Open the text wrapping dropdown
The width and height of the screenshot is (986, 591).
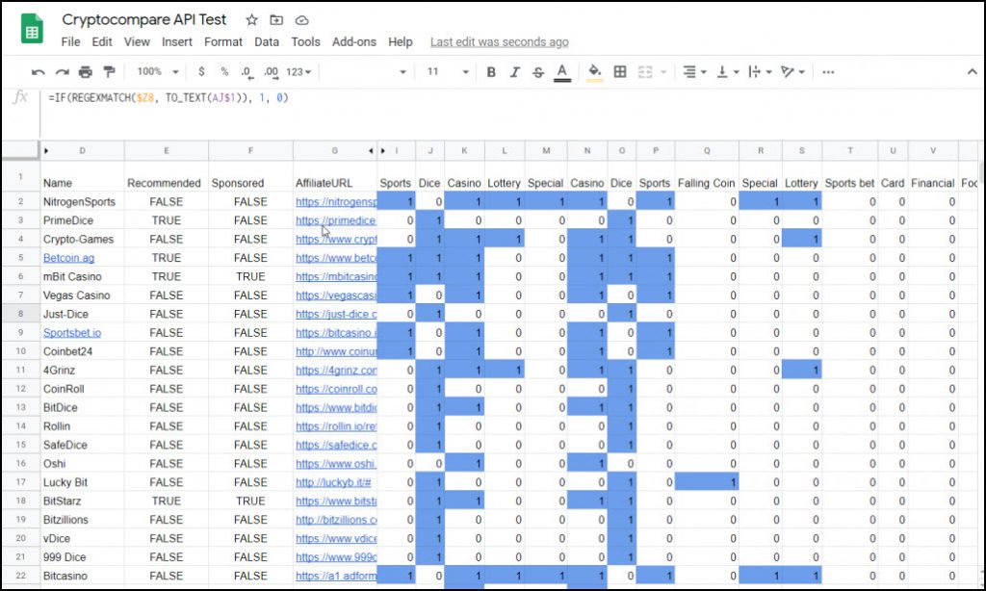click(x=760, y=72)
